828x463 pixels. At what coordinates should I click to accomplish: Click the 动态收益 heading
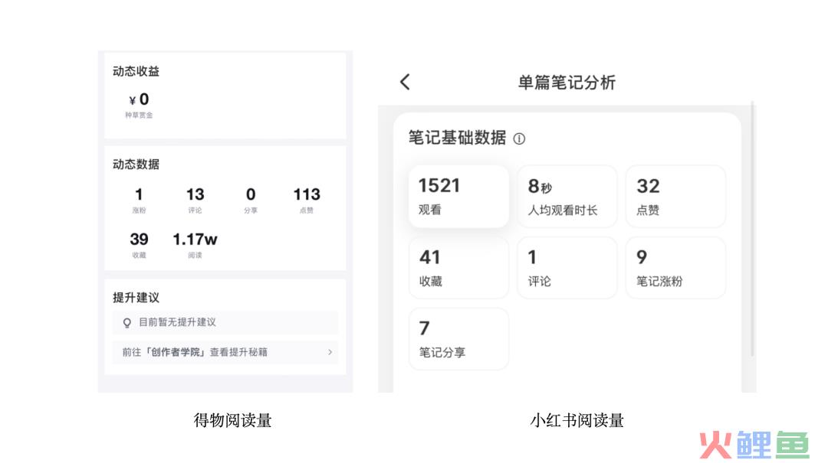136,72
